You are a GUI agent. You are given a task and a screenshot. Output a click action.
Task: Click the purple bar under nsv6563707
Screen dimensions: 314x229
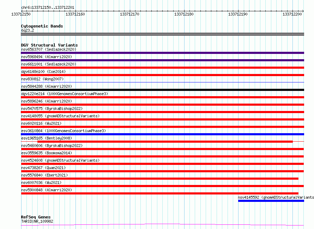(x=162, y=53)
